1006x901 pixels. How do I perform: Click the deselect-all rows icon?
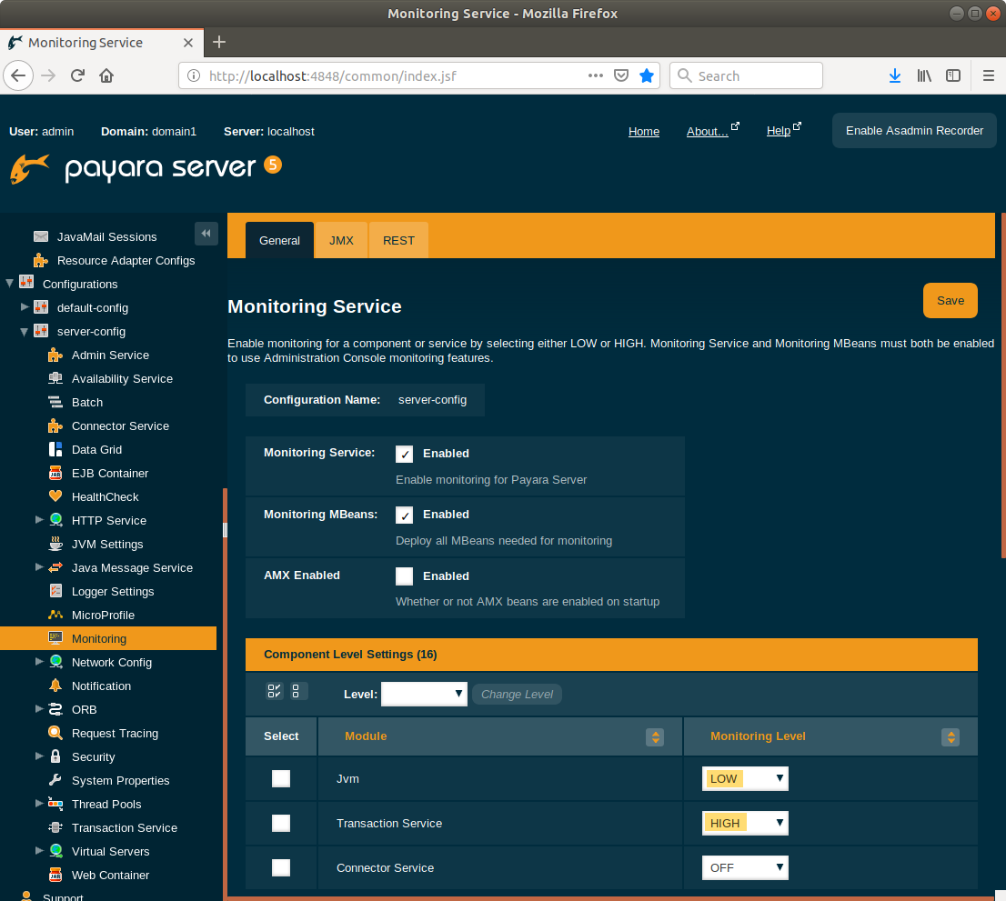(298, 692)
